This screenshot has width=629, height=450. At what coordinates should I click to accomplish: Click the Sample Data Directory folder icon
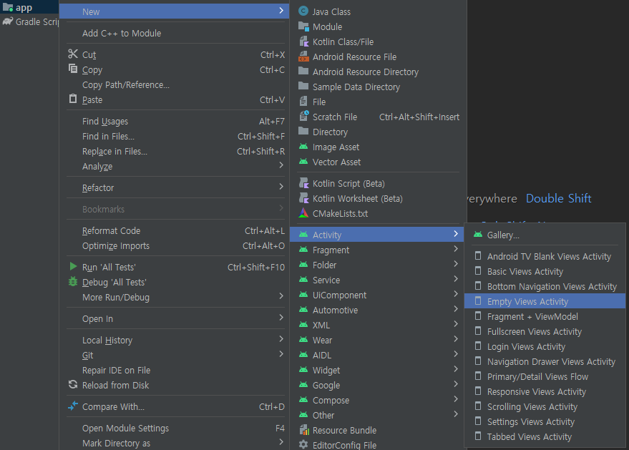[303, 87]
